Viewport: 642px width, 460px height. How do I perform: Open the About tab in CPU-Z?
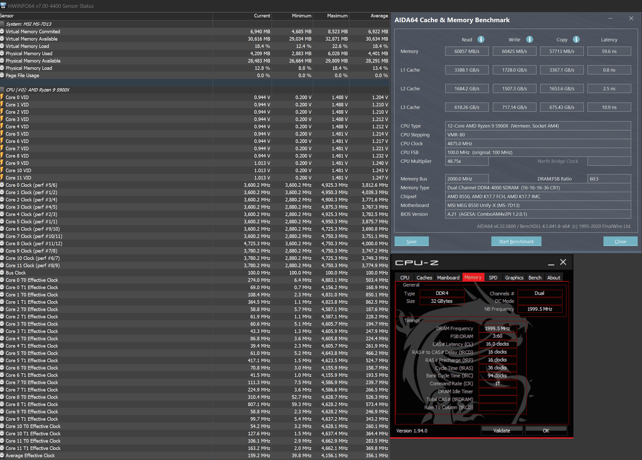(x=553, y=278)
